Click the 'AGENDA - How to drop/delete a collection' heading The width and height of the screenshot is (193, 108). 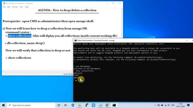point(67,10)
